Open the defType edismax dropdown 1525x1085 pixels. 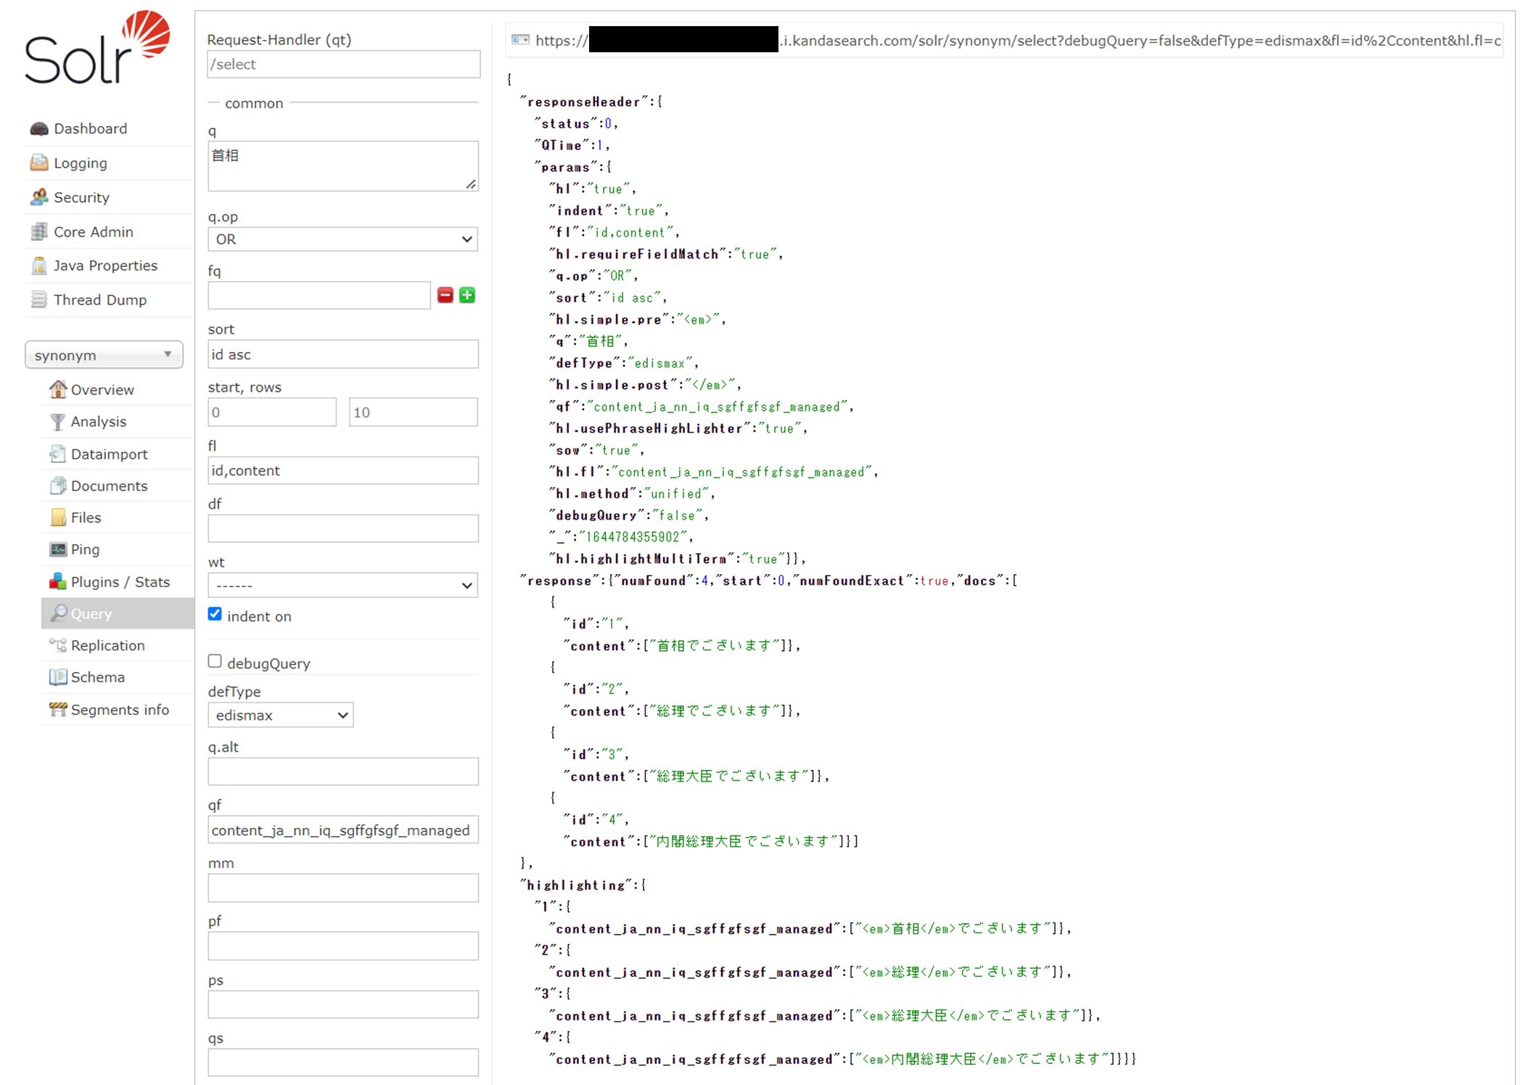[x=280, y=715]
